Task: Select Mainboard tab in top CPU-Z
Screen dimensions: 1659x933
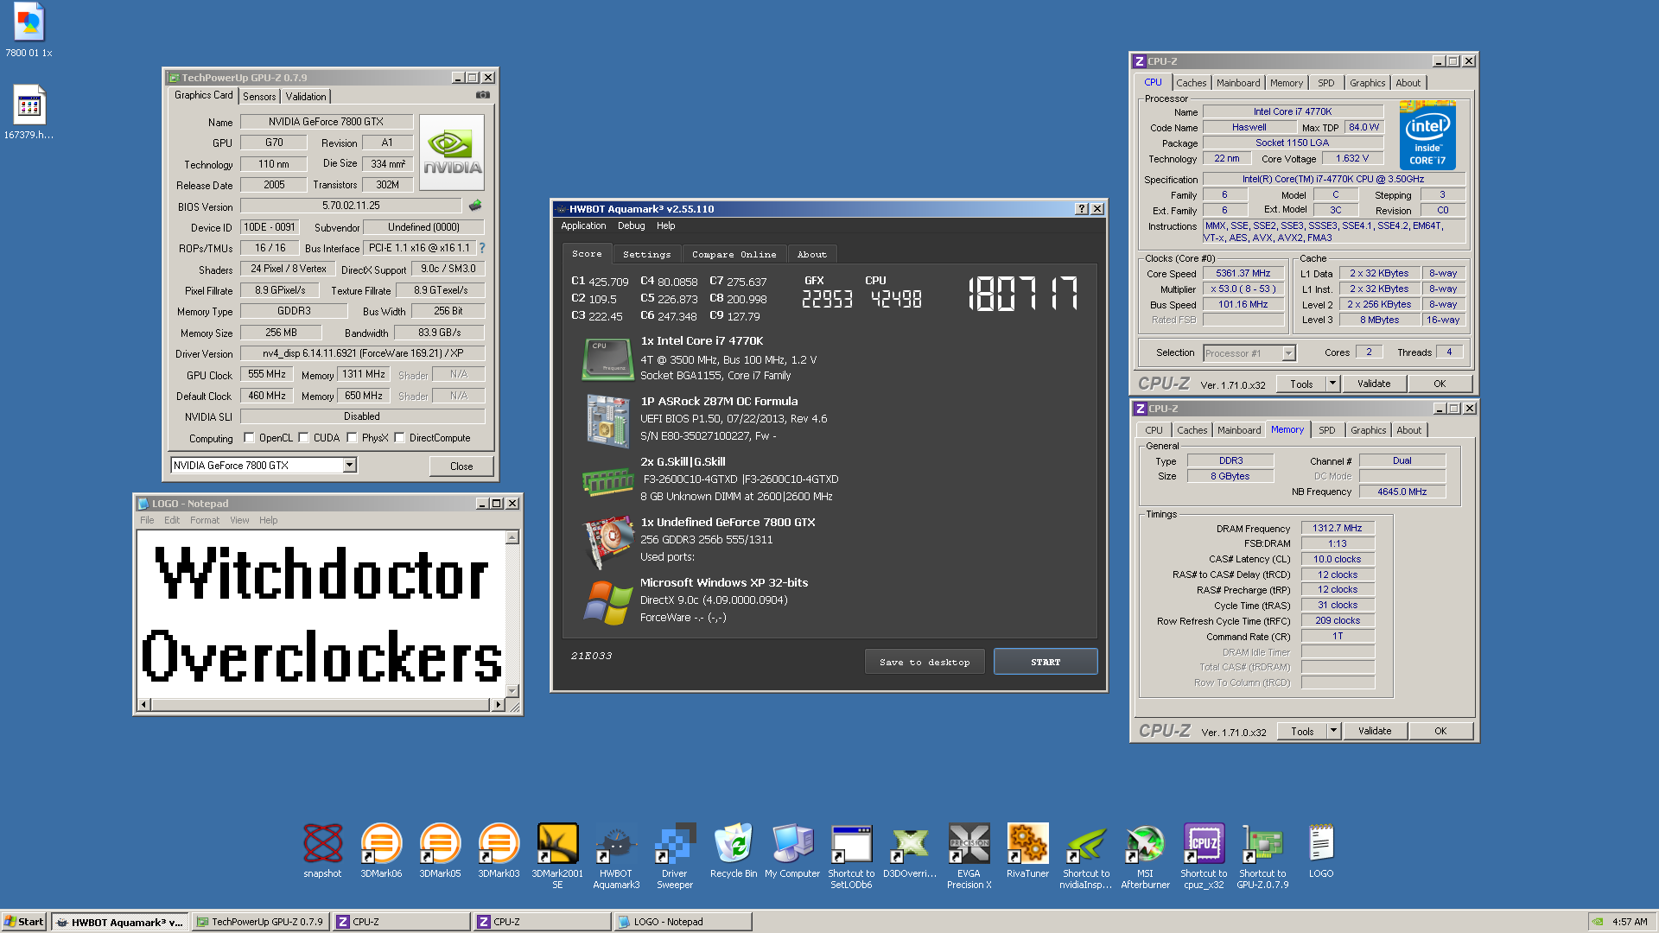Action: [1238, 83]
